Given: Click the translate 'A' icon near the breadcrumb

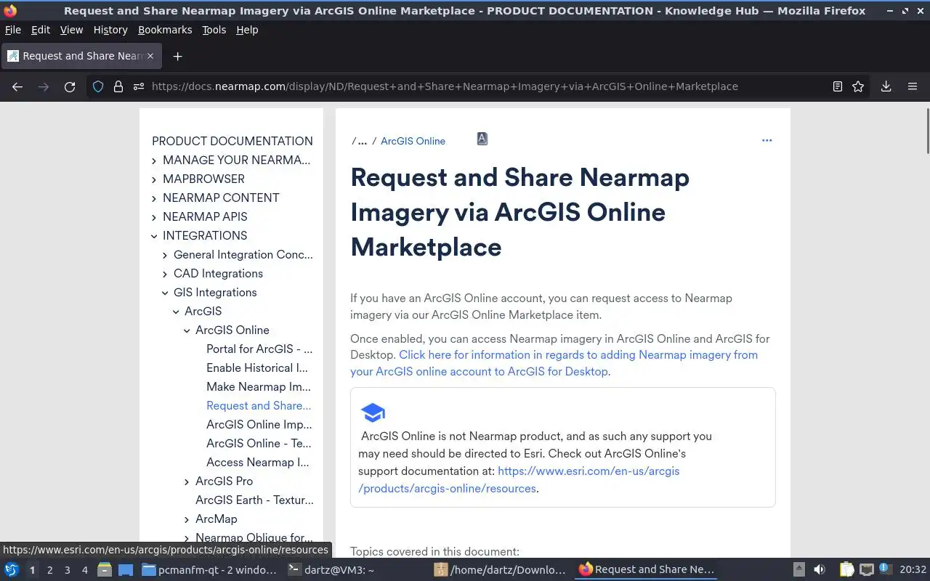Looking at the screenshot, I should [482, 139].
